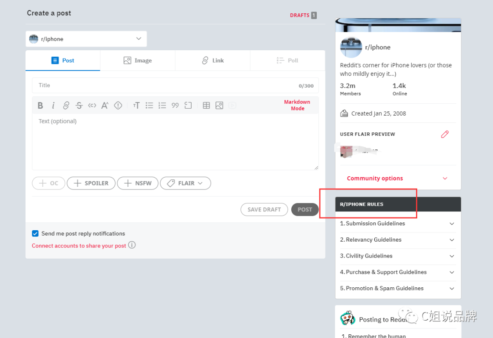
Task: Open DRAFTS link
Action: pos(299,15)
